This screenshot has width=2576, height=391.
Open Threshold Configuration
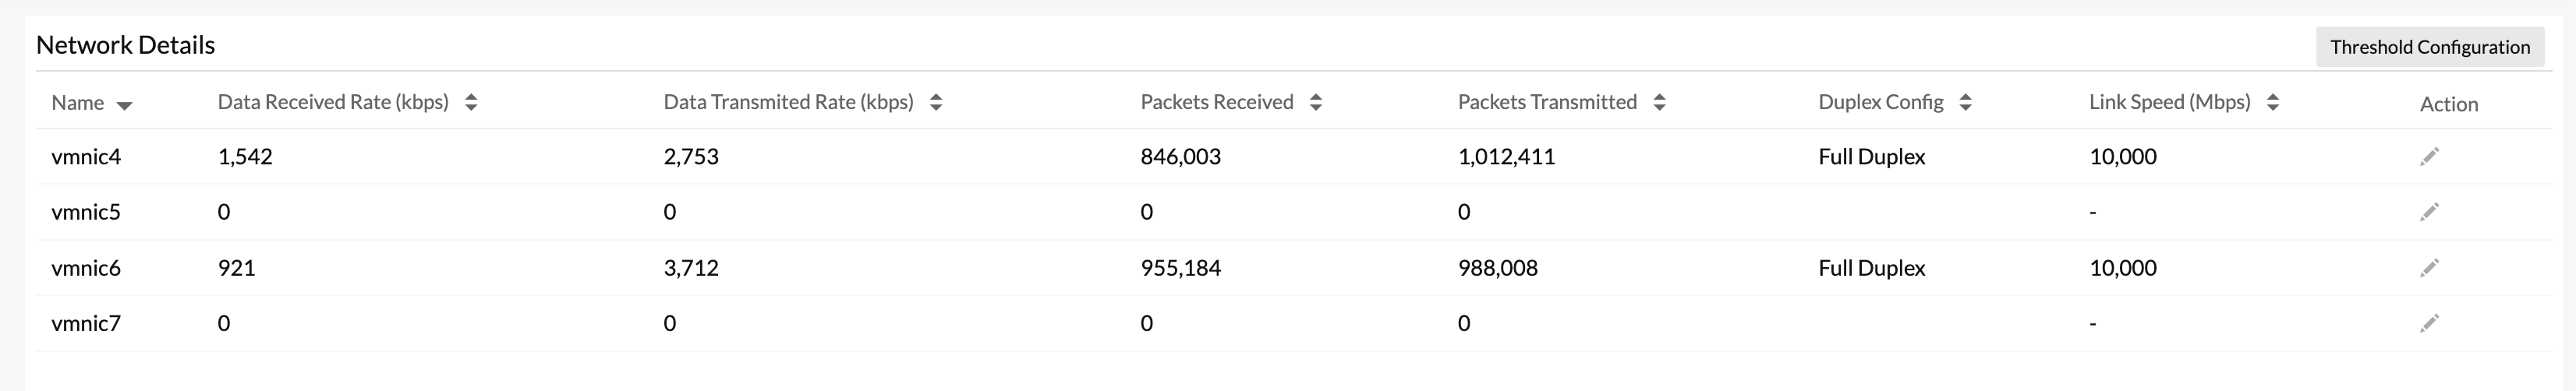tap(2430, 47)
